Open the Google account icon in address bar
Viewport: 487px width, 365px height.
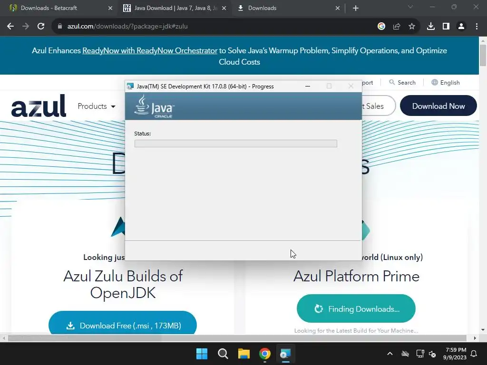pos(381,27)
